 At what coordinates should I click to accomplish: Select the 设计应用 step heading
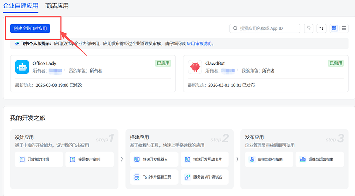pyautogui.click(x=25, y=137)
